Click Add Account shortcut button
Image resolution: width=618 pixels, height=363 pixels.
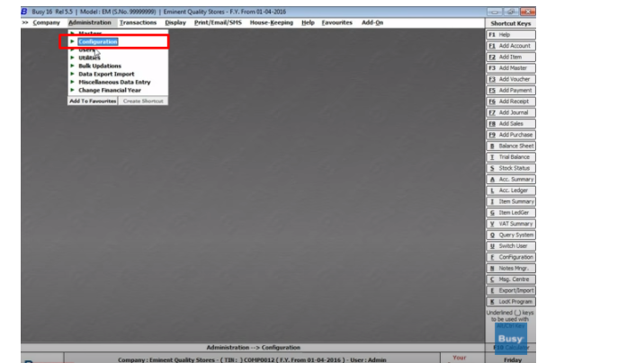tap(511, 46)
